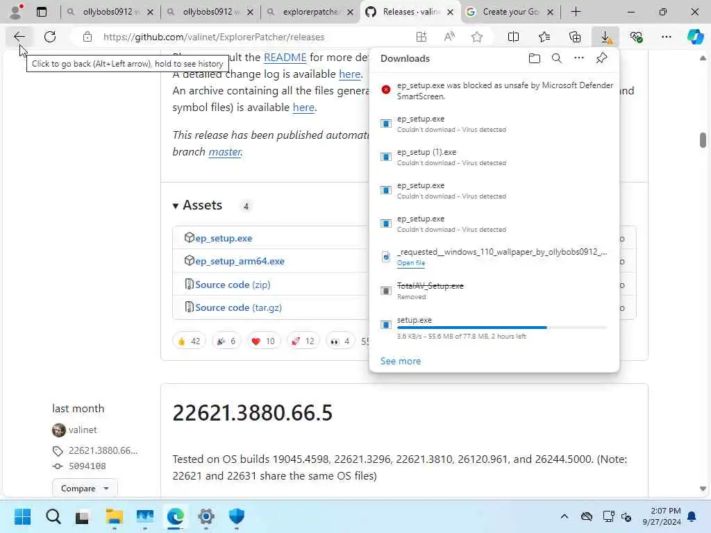711x533 pixels.
Task: Select the ep_setup (1).exe download entry
Action: pyautogui.click(x=494, y=157)
